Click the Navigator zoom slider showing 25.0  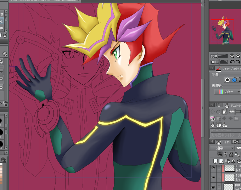219,56
